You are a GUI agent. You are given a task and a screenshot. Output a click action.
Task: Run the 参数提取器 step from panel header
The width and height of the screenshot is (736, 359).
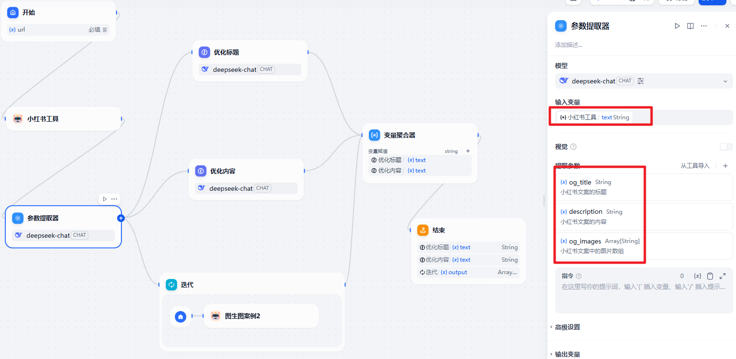tap(677, 26)
